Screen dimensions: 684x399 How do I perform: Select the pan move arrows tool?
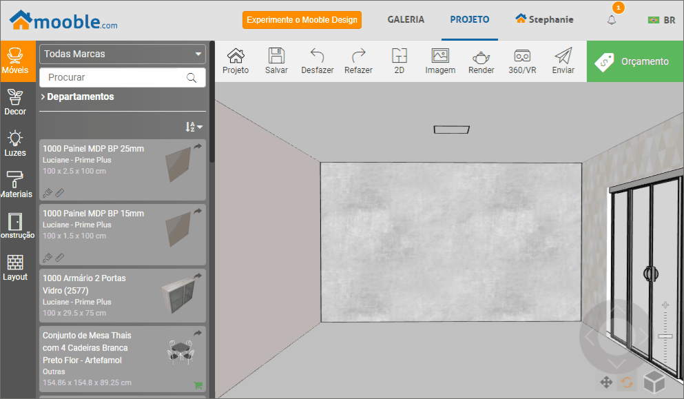point(606,382)
